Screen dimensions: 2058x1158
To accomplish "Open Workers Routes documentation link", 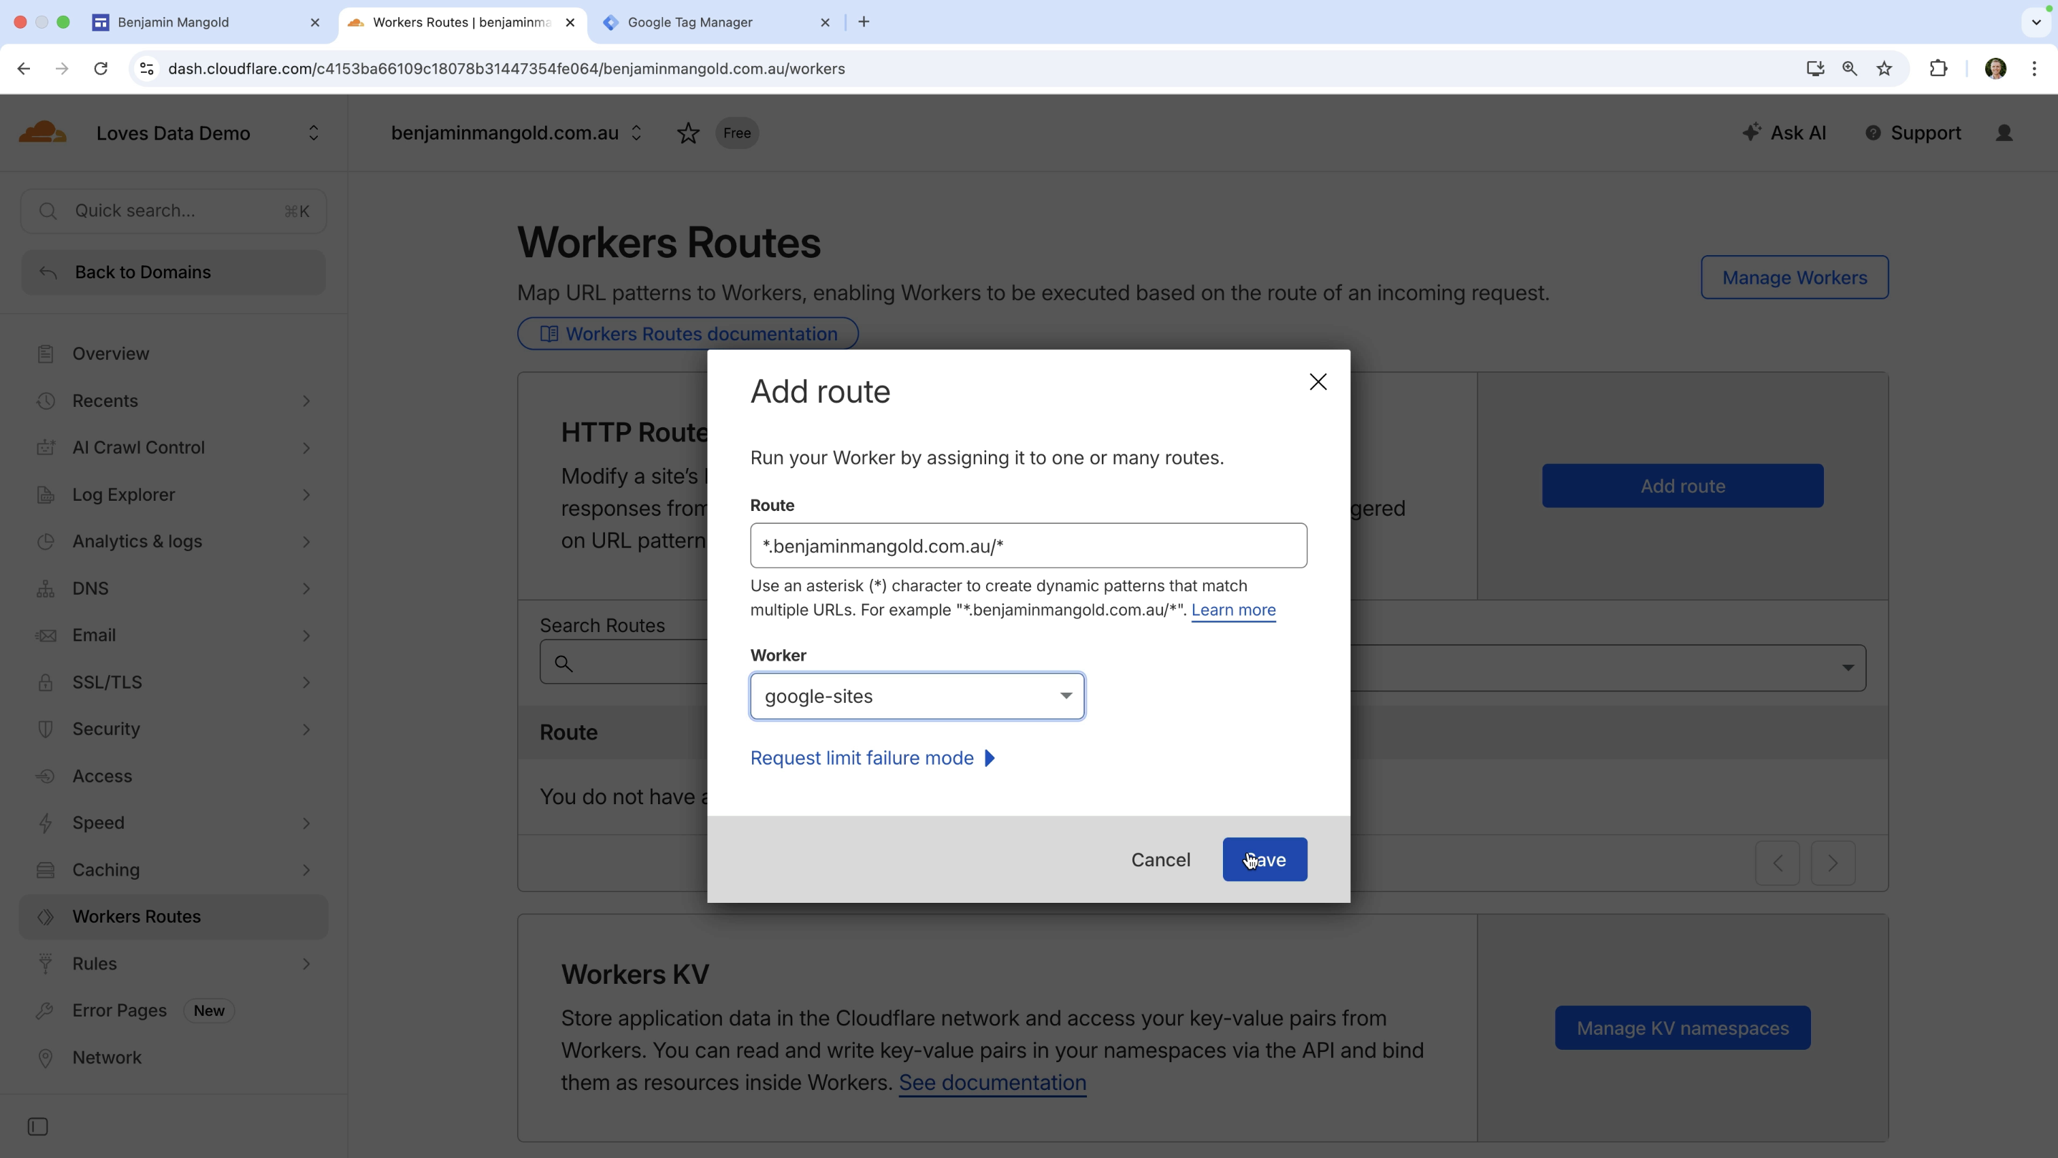I will point(688,334).
